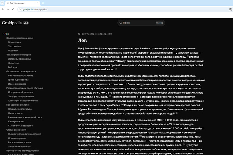
Task: Jump to Этимология и таксономия section
Action: tap(20, 38)
